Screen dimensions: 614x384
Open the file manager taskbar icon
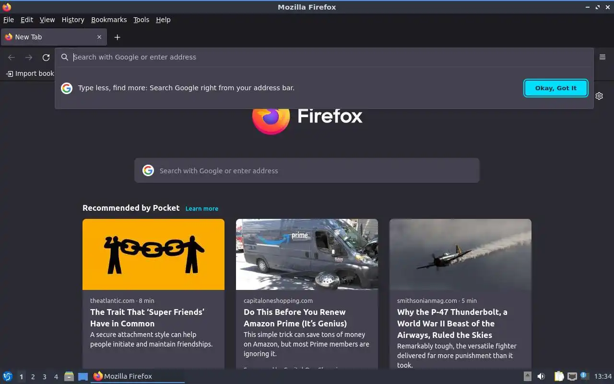(69, 376)
